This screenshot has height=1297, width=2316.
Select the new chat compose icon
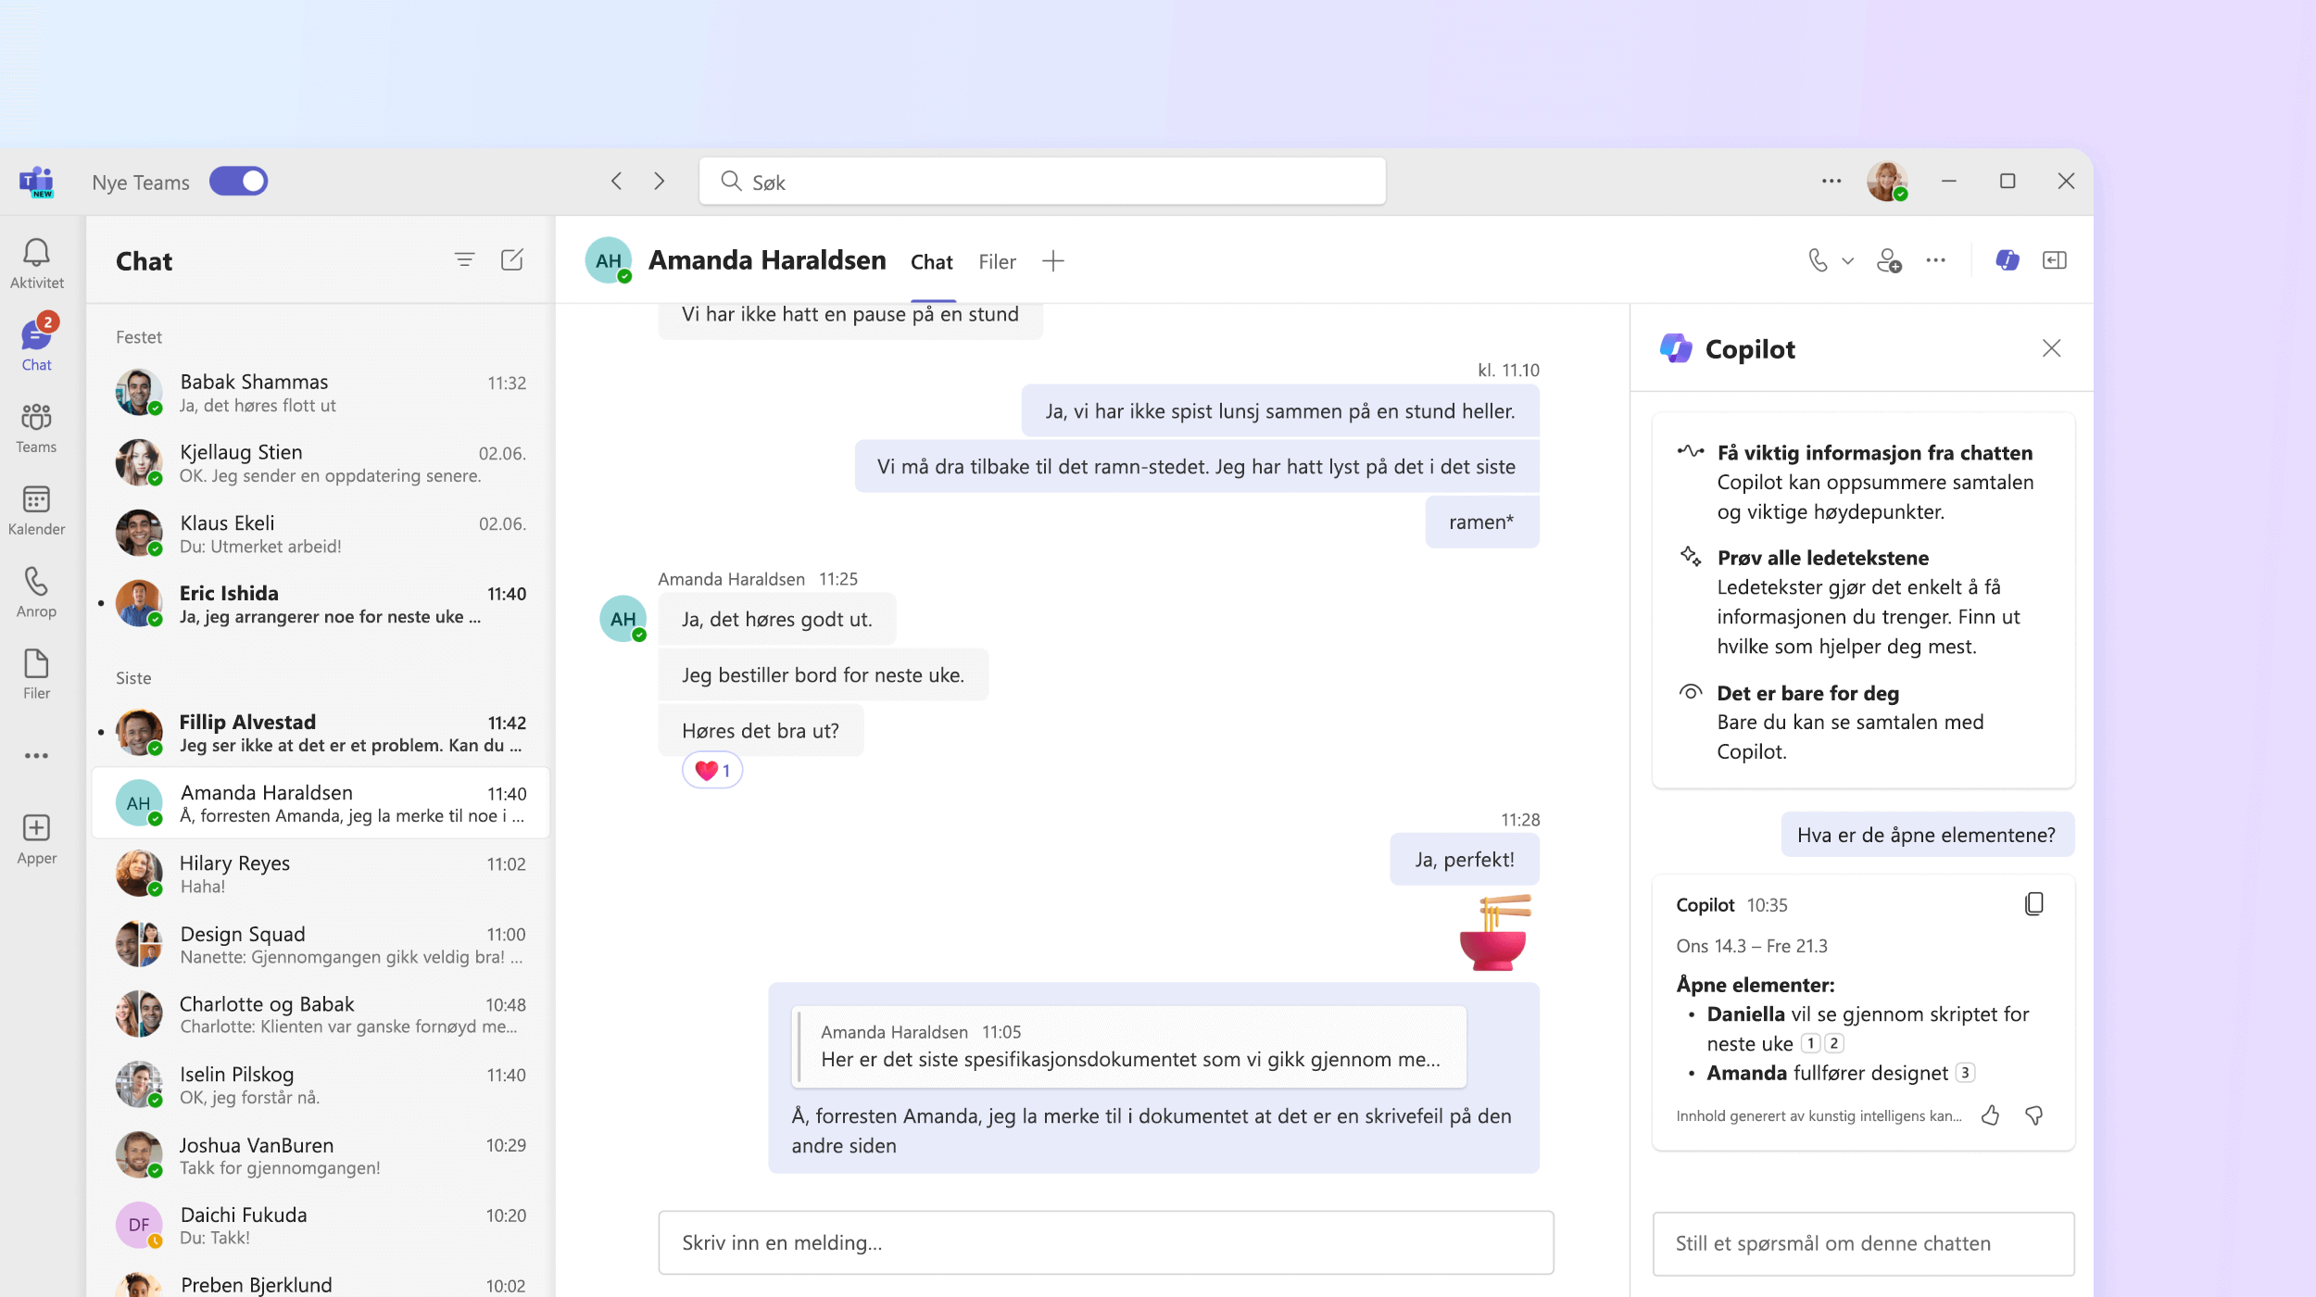coord(514,258)
